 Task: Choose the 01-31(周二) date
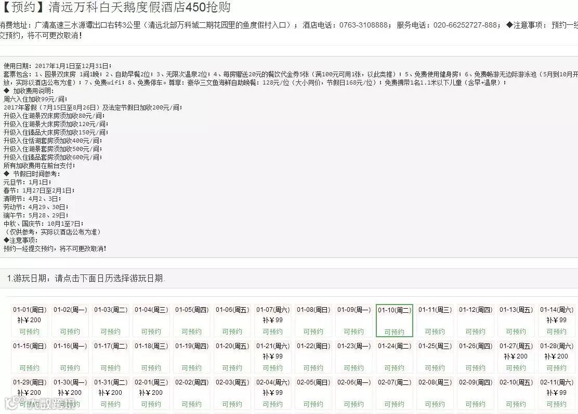coord(111,393)
